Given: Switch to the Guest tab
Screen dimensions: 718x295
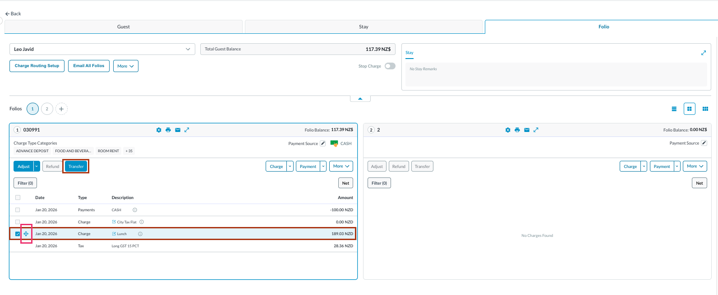Looking at the screenshot, I should pyautogui.click(x=124, y=27).
